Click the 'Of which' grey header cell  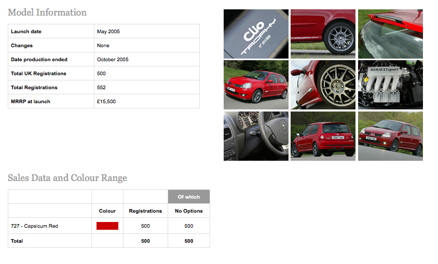[x=189, y=197]
